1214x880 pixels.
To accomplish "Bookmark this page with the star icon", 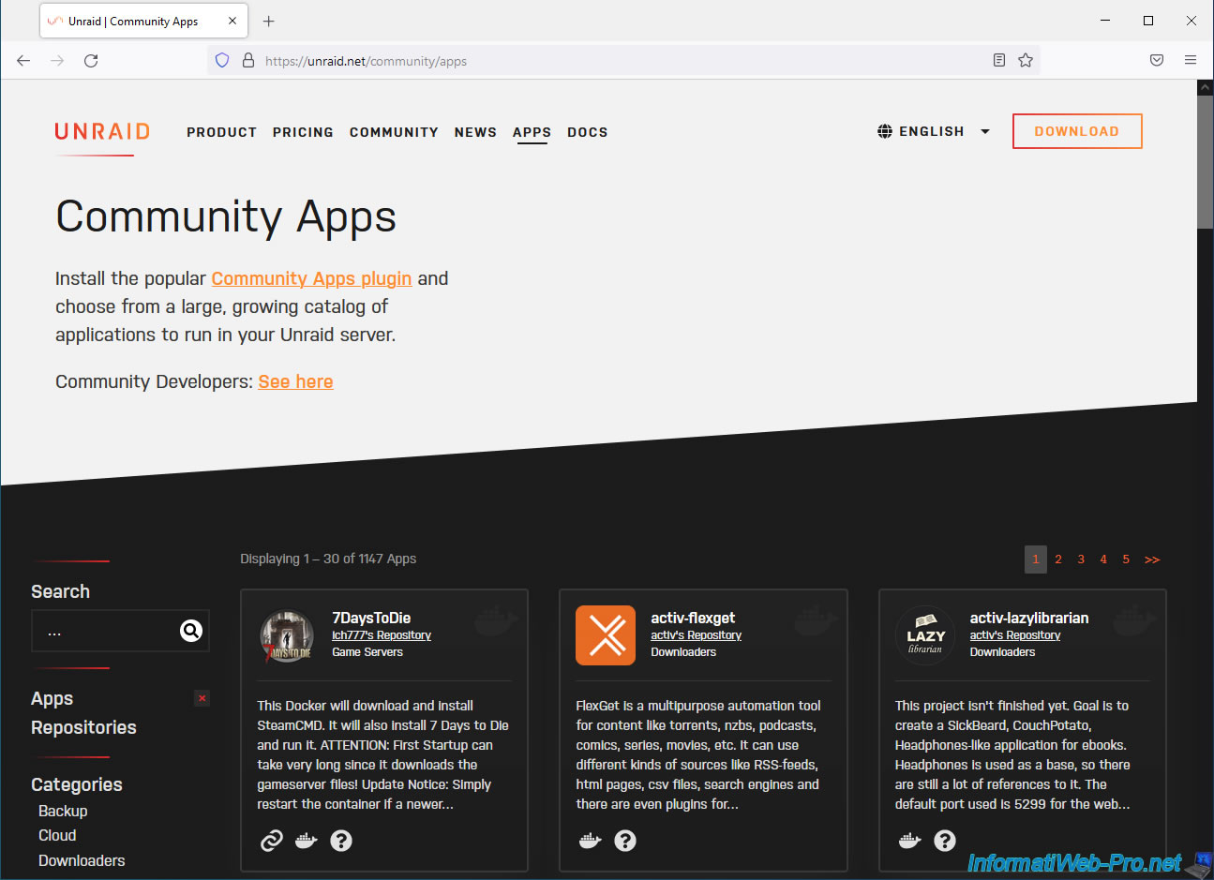I will tap(1026, 61).
